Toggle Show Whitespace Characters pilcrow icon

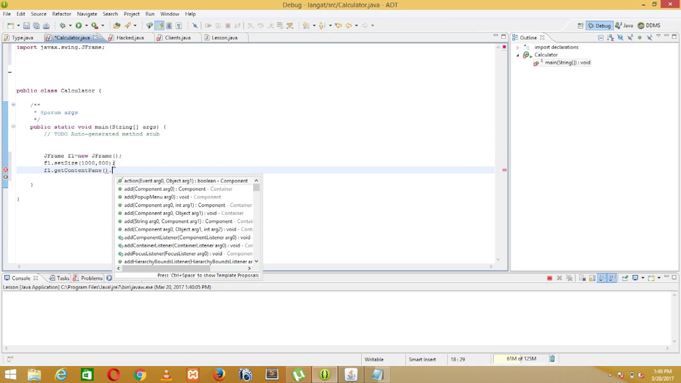[178, 26]
